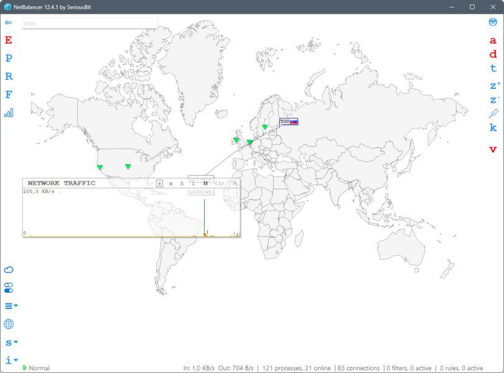Expand the 'i' info dropdown in sidebar

click(11, 360)
